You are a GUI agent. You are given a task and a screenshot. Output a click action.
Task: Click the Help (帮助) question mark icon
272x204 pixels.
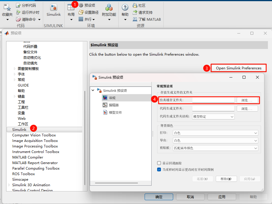pos(125,7)
